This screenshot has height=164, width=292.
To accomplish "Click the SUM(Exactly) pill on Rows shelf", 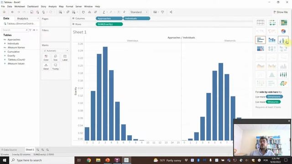I will click(x=109, y=24).
